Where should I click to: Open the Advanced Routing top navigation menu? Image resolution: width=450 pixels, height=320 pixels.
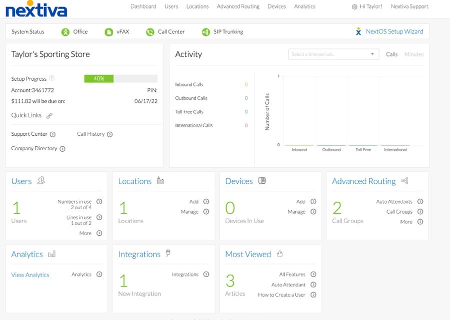238,6
